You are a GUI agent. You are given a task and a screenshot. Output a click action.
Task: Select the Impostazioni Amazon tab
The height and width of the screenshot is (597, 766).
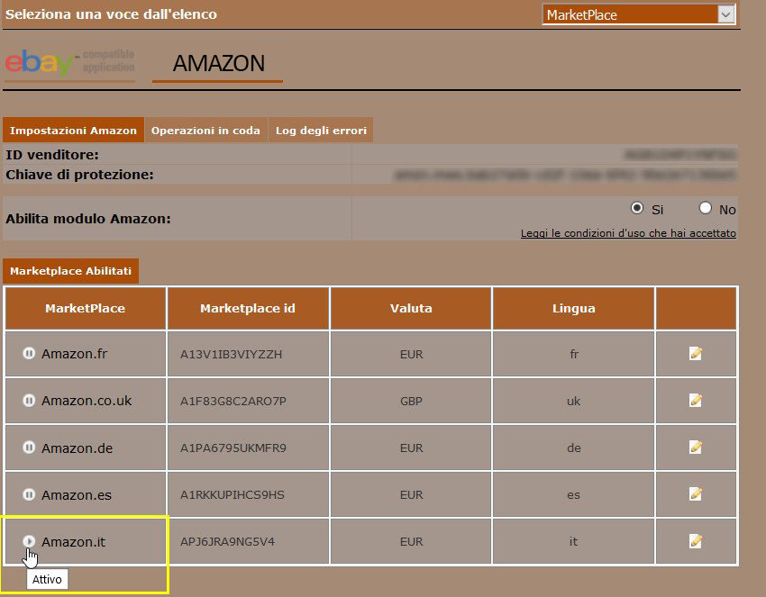(73, 131)
